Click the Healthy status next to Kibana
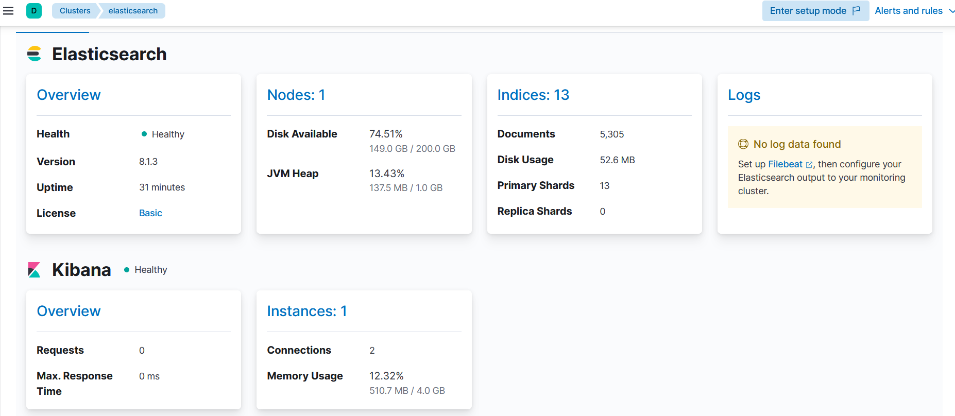This screenshot has width=955, height=416. pos(146,270)
